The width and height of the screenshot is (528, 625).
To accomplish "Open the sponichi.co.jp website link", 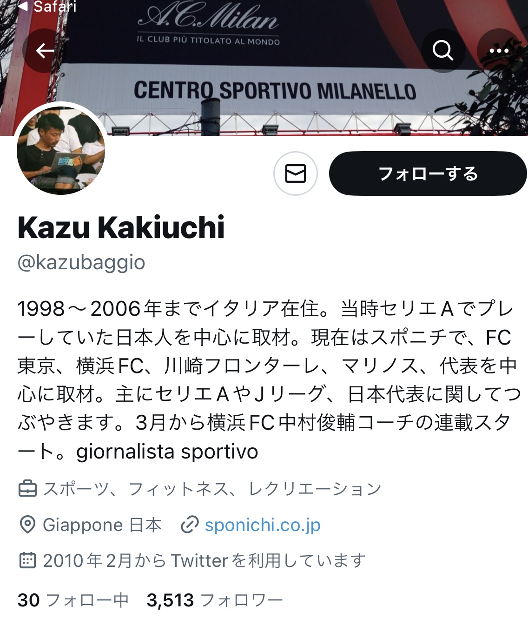I will click(263, 525).
